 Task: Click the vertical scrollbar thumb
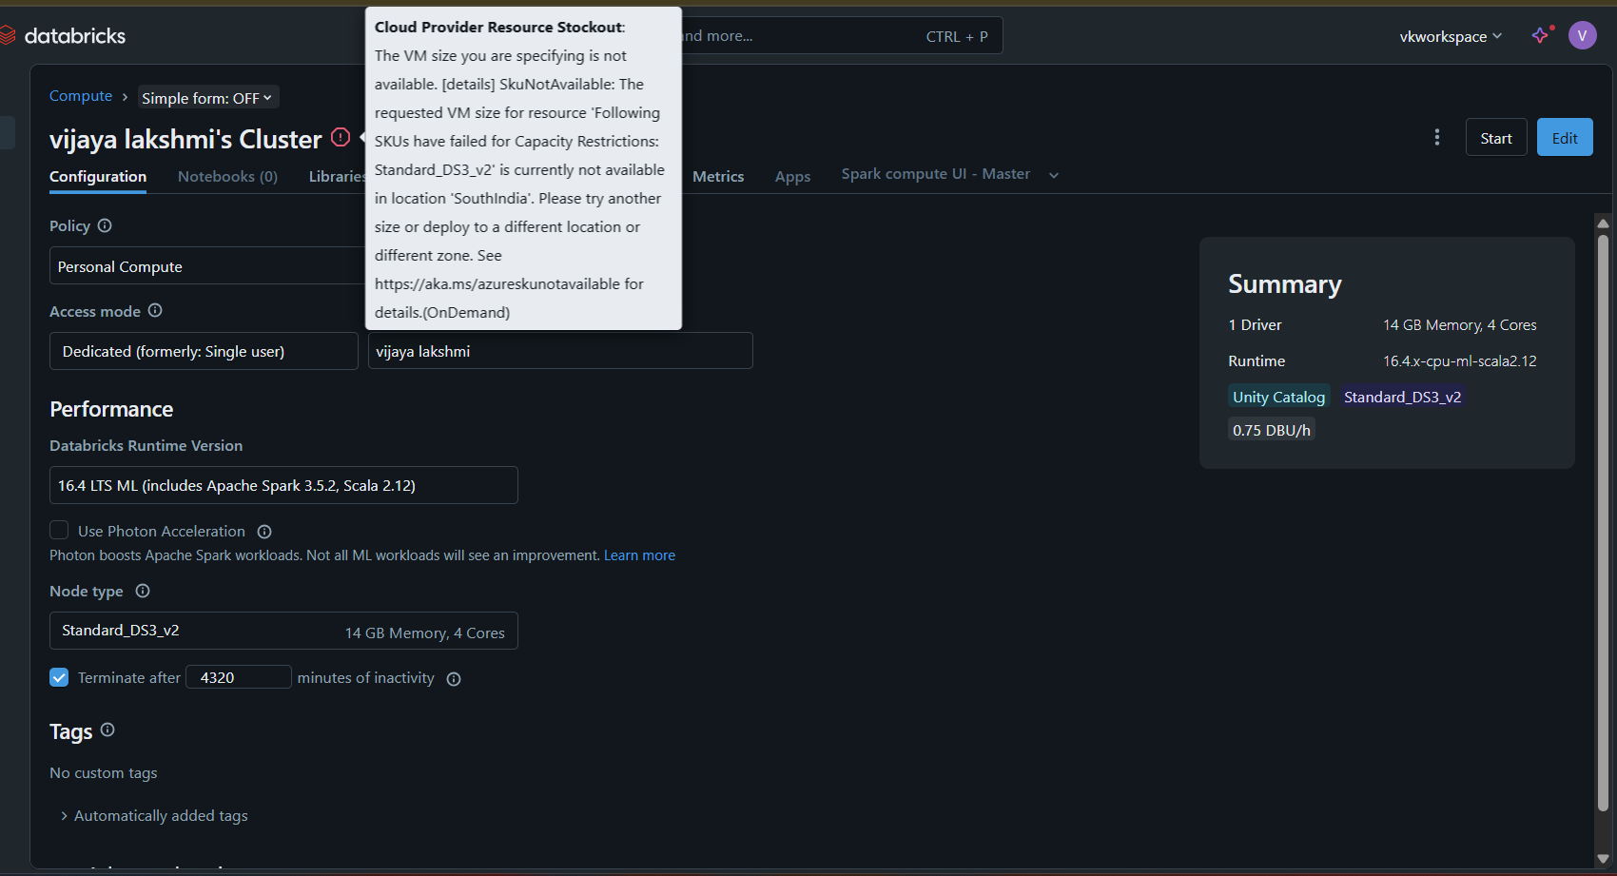pos(1603,522)
